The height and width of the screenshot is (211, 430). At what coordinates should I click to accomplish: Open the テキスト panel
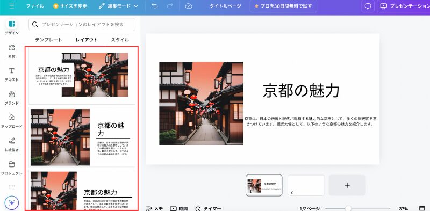pos(11,74)
